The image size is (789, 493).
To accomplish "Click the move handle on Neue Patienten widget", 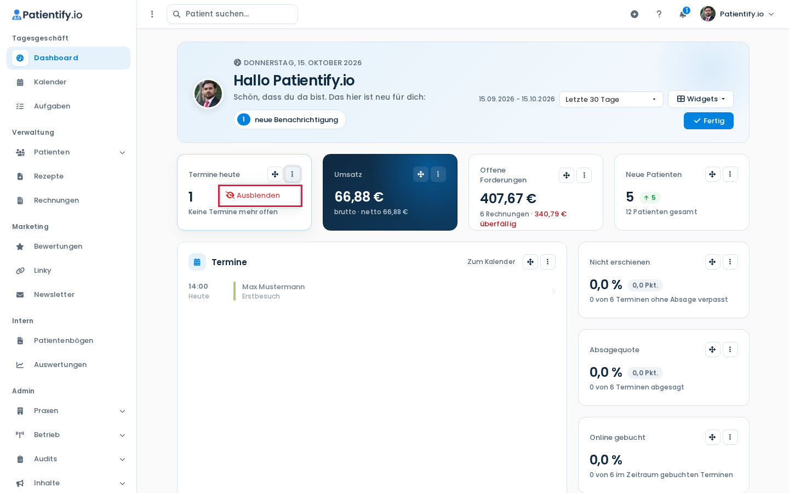I will pos(712,174).
